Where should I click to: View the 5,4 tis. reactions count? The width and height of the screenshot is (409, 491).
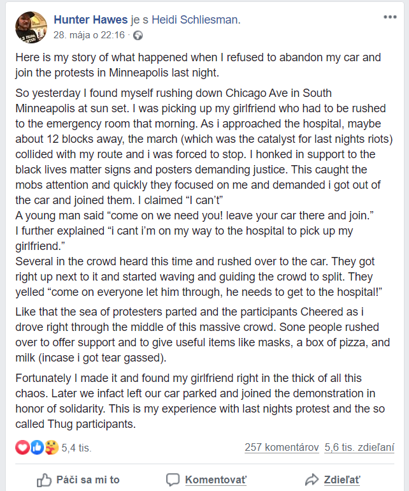pyautogui.click(x=76, y=448)
